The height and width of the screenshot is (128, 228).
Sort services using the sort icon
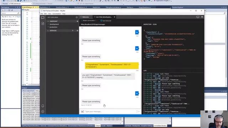click(x=73, y=31)
